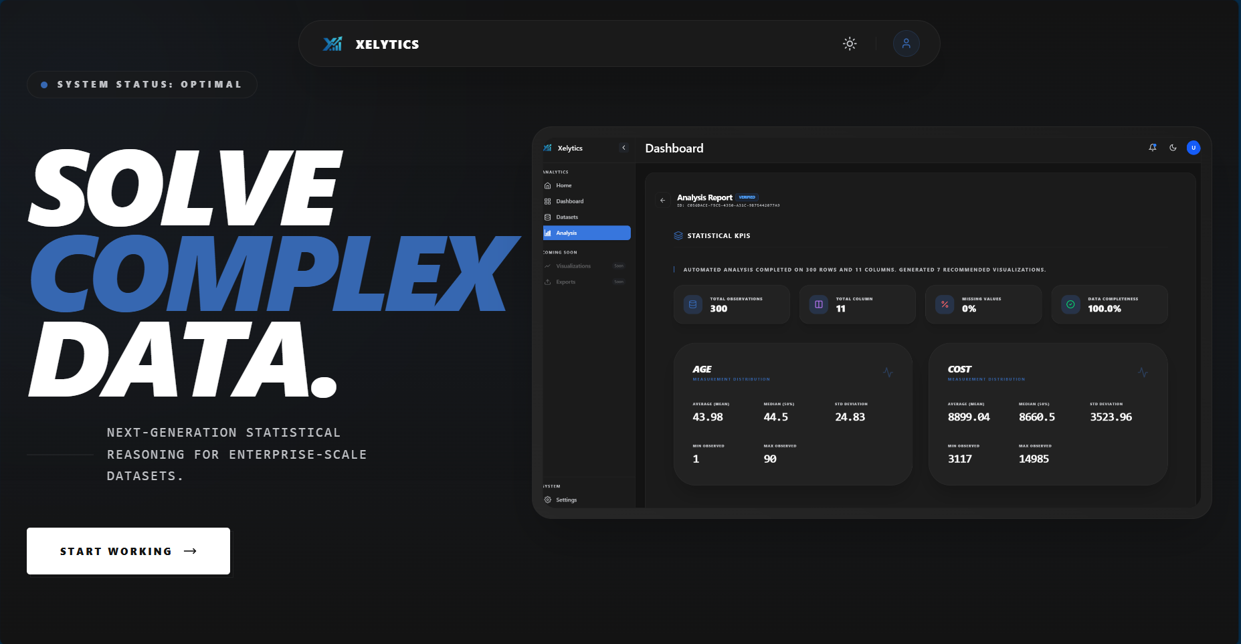Toggle dark mode using the moon icon

1173,148
